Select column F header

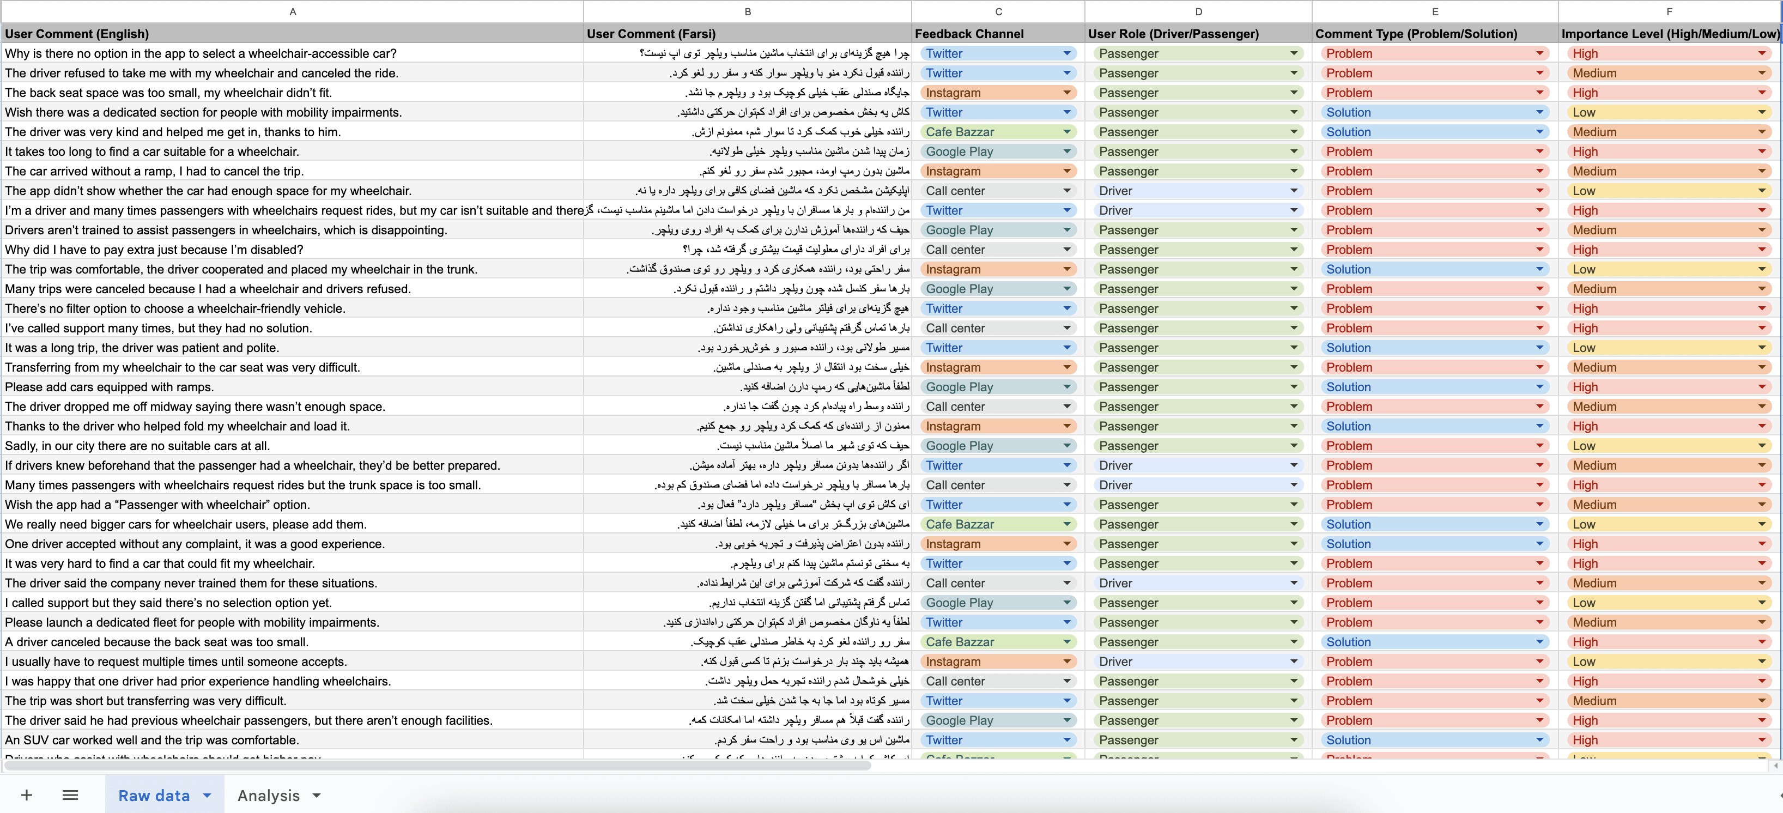pos(1669,11)
